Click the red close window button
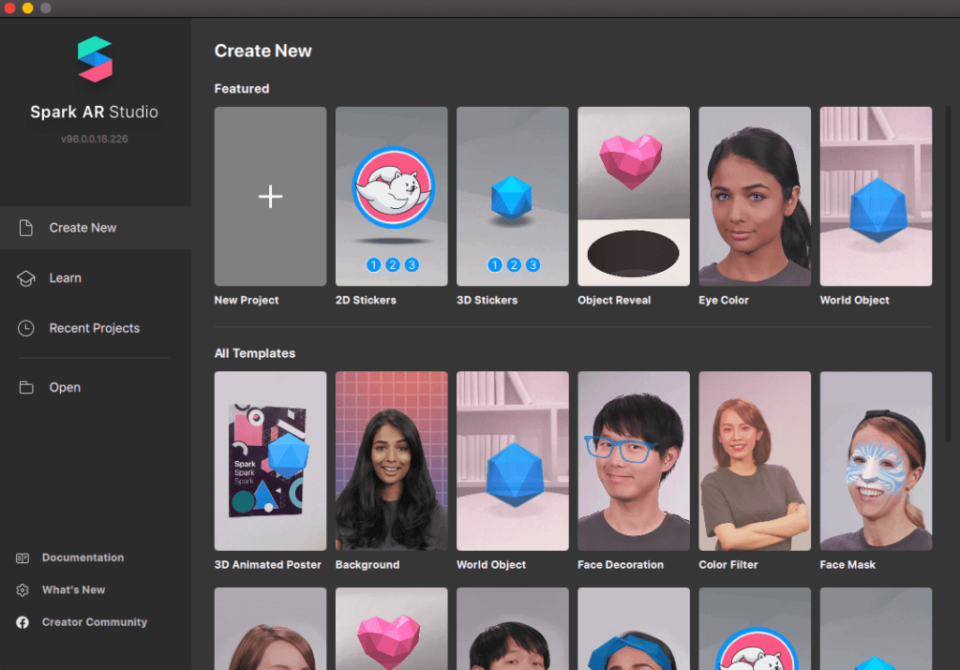This screenshot has height=670, width=960. (9, 7)
